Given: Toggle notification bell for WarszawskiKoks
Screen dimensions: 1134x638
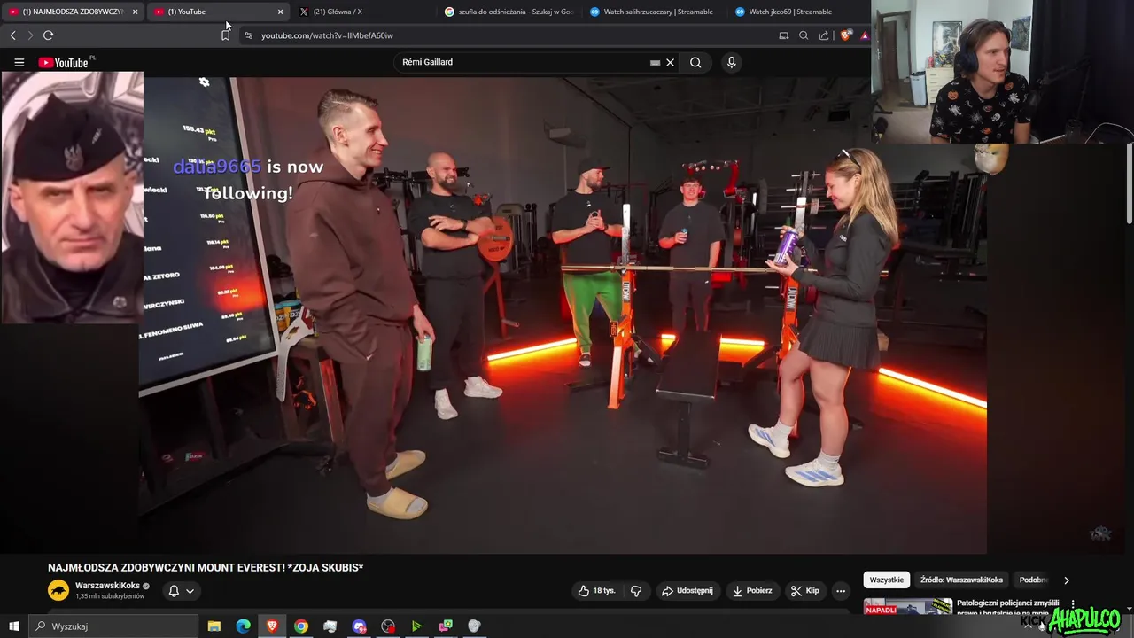Looking at the screenshot, I should pyautogui.click(x=174, y=591).
